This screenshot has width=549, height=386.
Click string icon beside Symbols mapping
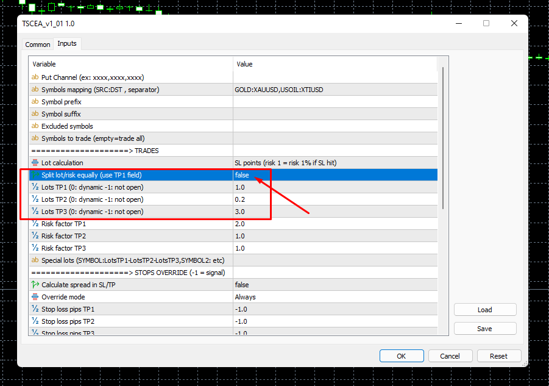(35, 89)
